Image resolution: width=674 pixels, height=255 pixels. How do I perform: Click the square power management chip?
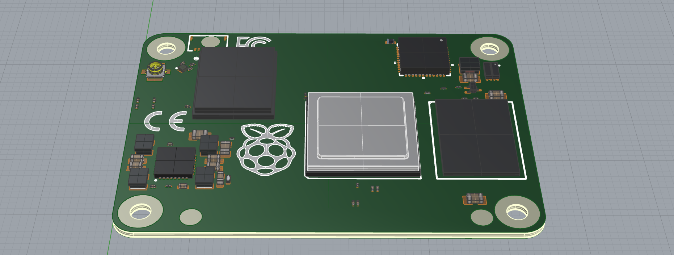[x=175, y=162]
